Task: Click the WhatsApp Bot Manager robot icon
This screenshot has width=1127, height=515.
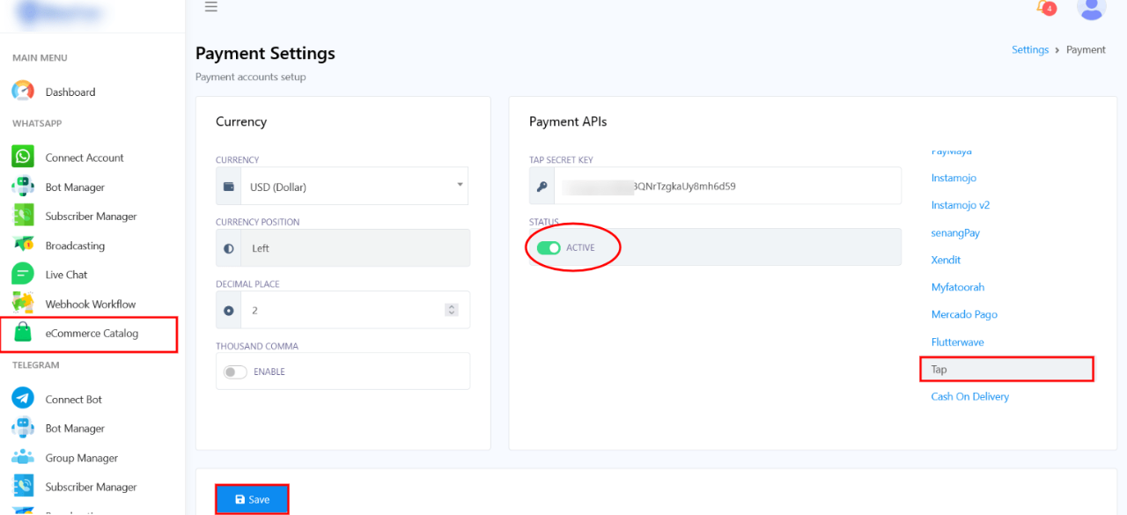Action: tap(23, 187)
